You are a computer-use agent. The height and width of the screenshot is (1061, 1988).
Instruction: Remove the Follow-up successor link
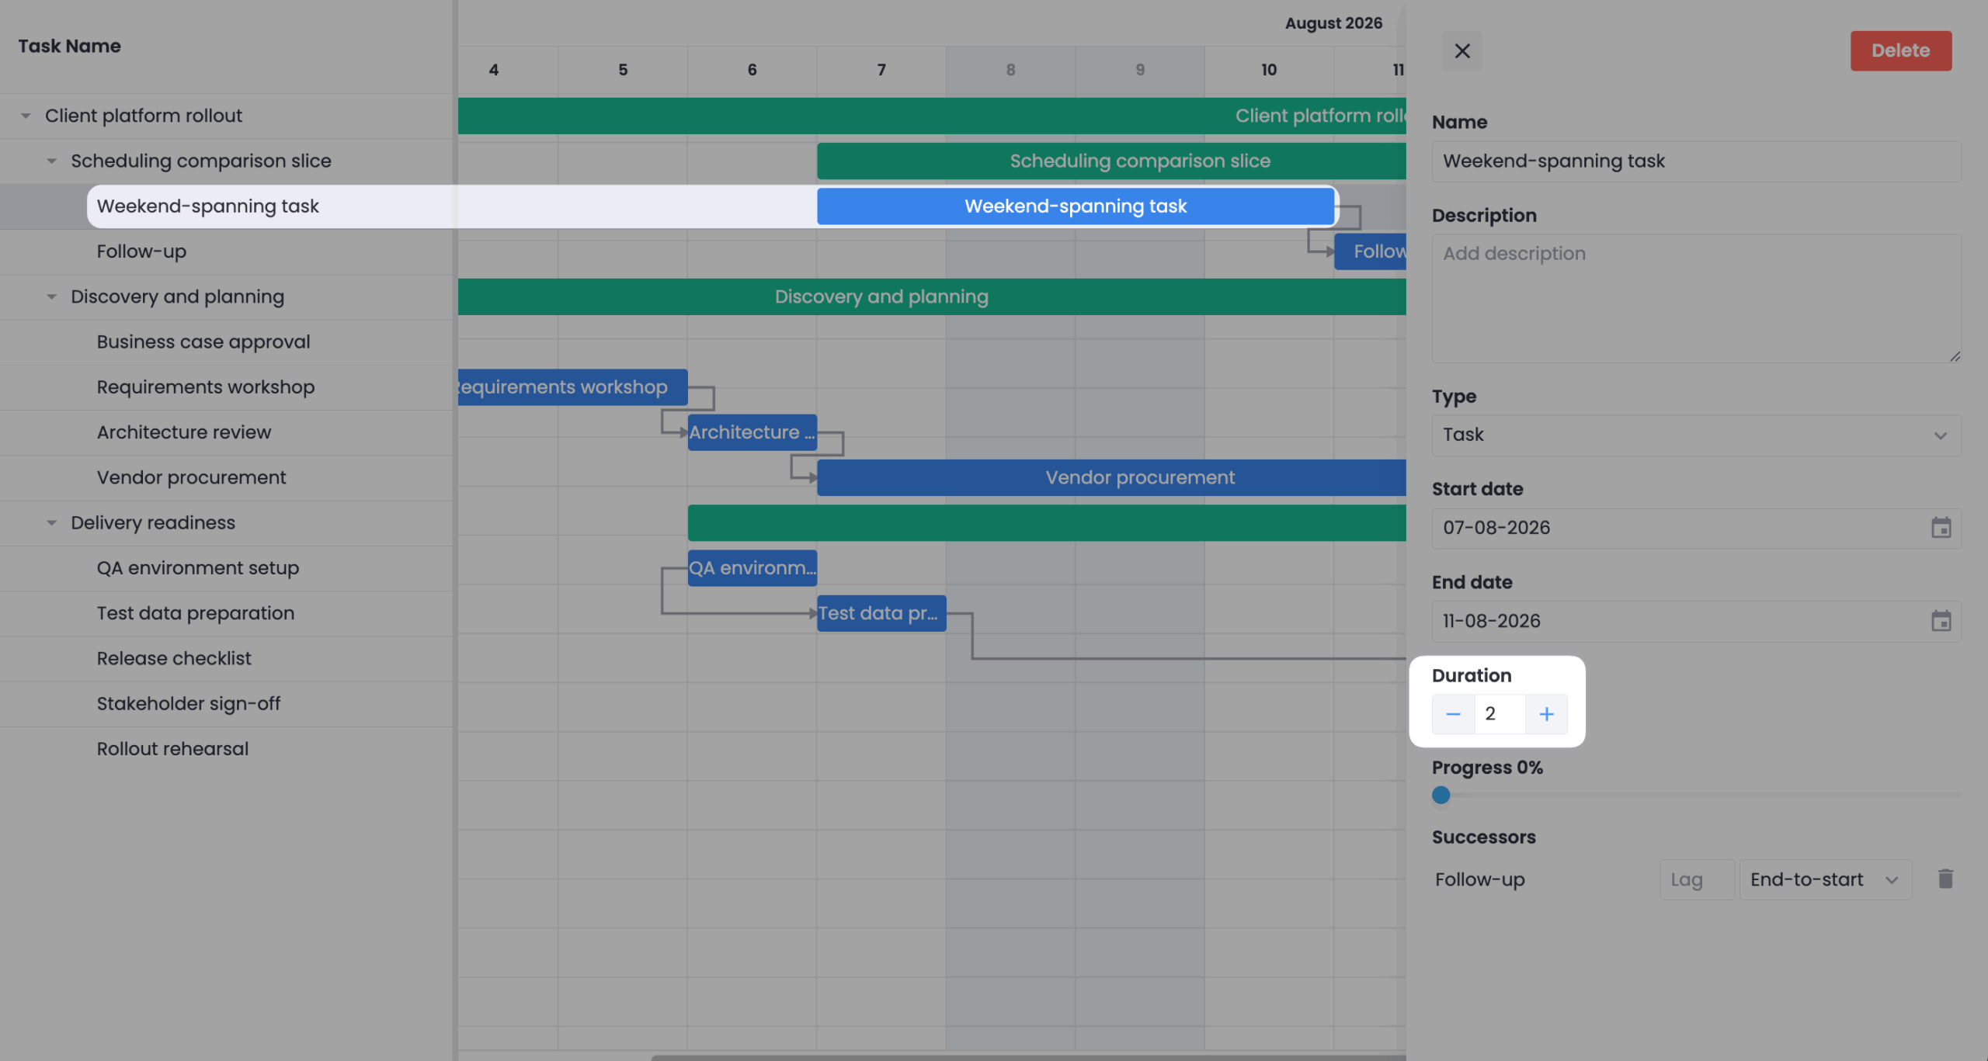pos(1945,879)
